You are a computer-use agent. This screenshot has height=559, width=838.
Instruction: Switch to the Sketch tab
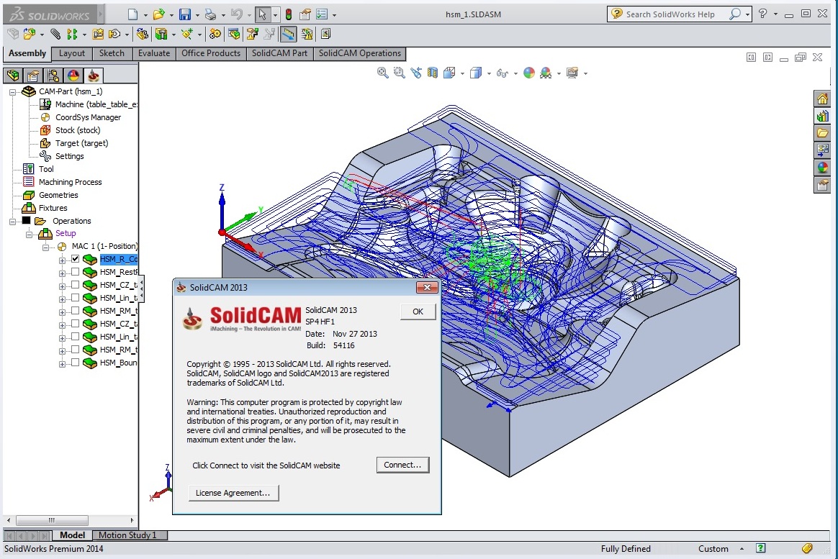tap(112, 53)
